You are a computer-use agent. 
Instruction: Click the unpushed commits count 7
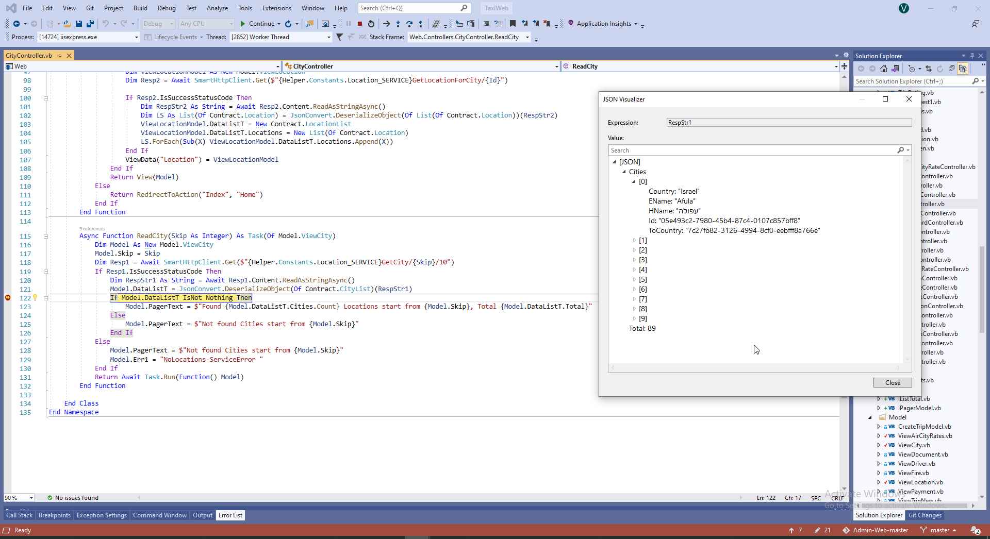click(x=796, y=530)
